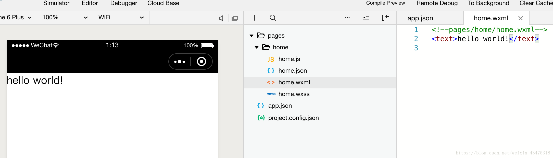
Task: Click the pages folder icon
Action: pos(261,35)
